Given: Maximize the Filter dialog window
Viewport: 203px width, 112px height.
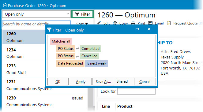Looking at the screenshot, I should [137, 29].
